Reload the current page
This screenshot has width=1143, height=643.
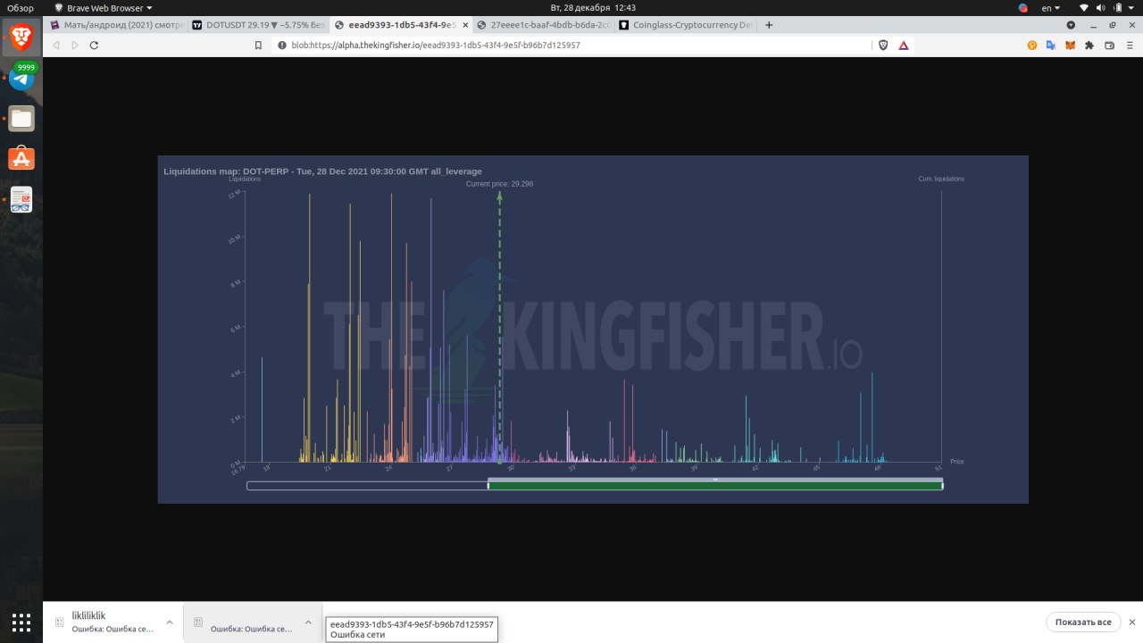coord(94,45)
